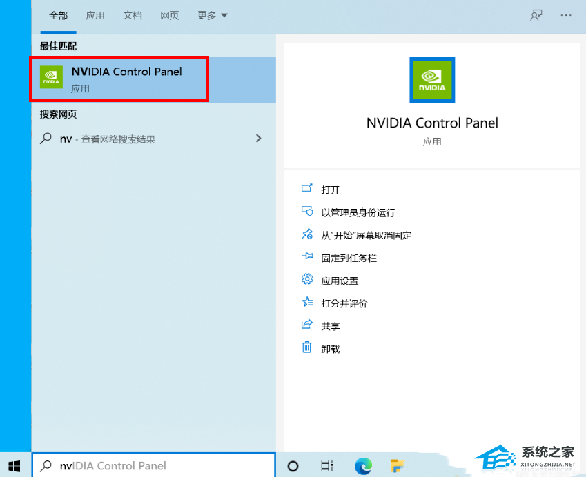Choose 以管理员身份运行
586x477 pixels.
pos(358,213)
